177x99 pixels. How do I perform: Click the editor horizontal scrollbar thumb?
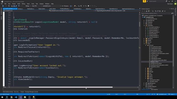point(71,87)
